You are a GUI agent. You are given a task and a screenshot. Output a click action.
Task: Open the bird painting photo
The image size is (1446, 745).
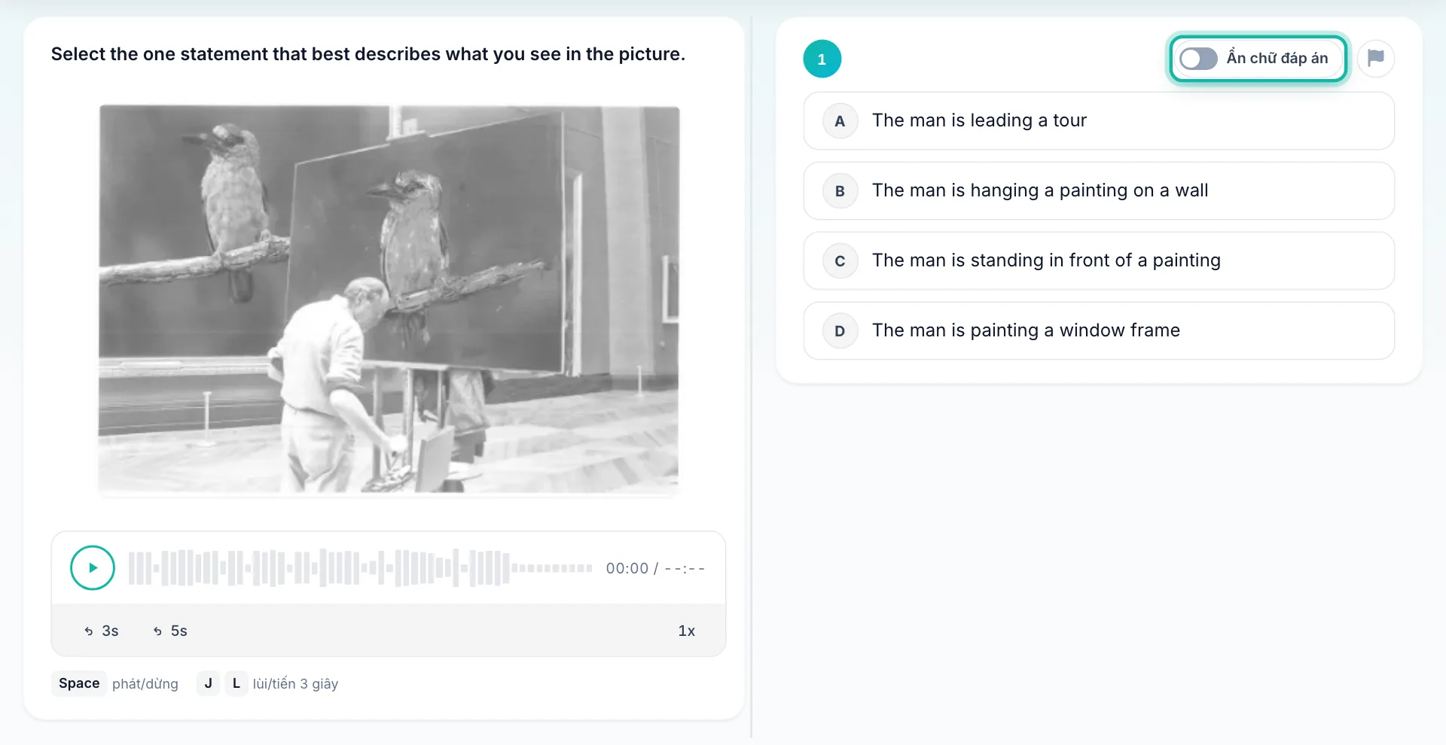(x=389, y=300)
